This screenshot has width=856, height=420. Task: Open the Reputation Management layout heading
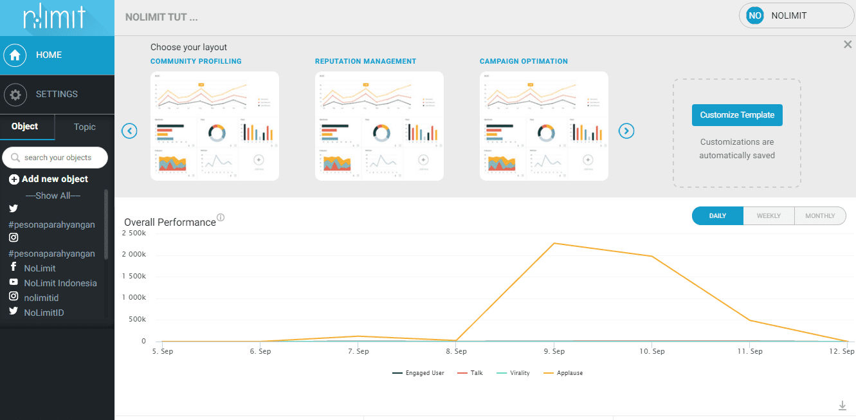tap(366, 62)
